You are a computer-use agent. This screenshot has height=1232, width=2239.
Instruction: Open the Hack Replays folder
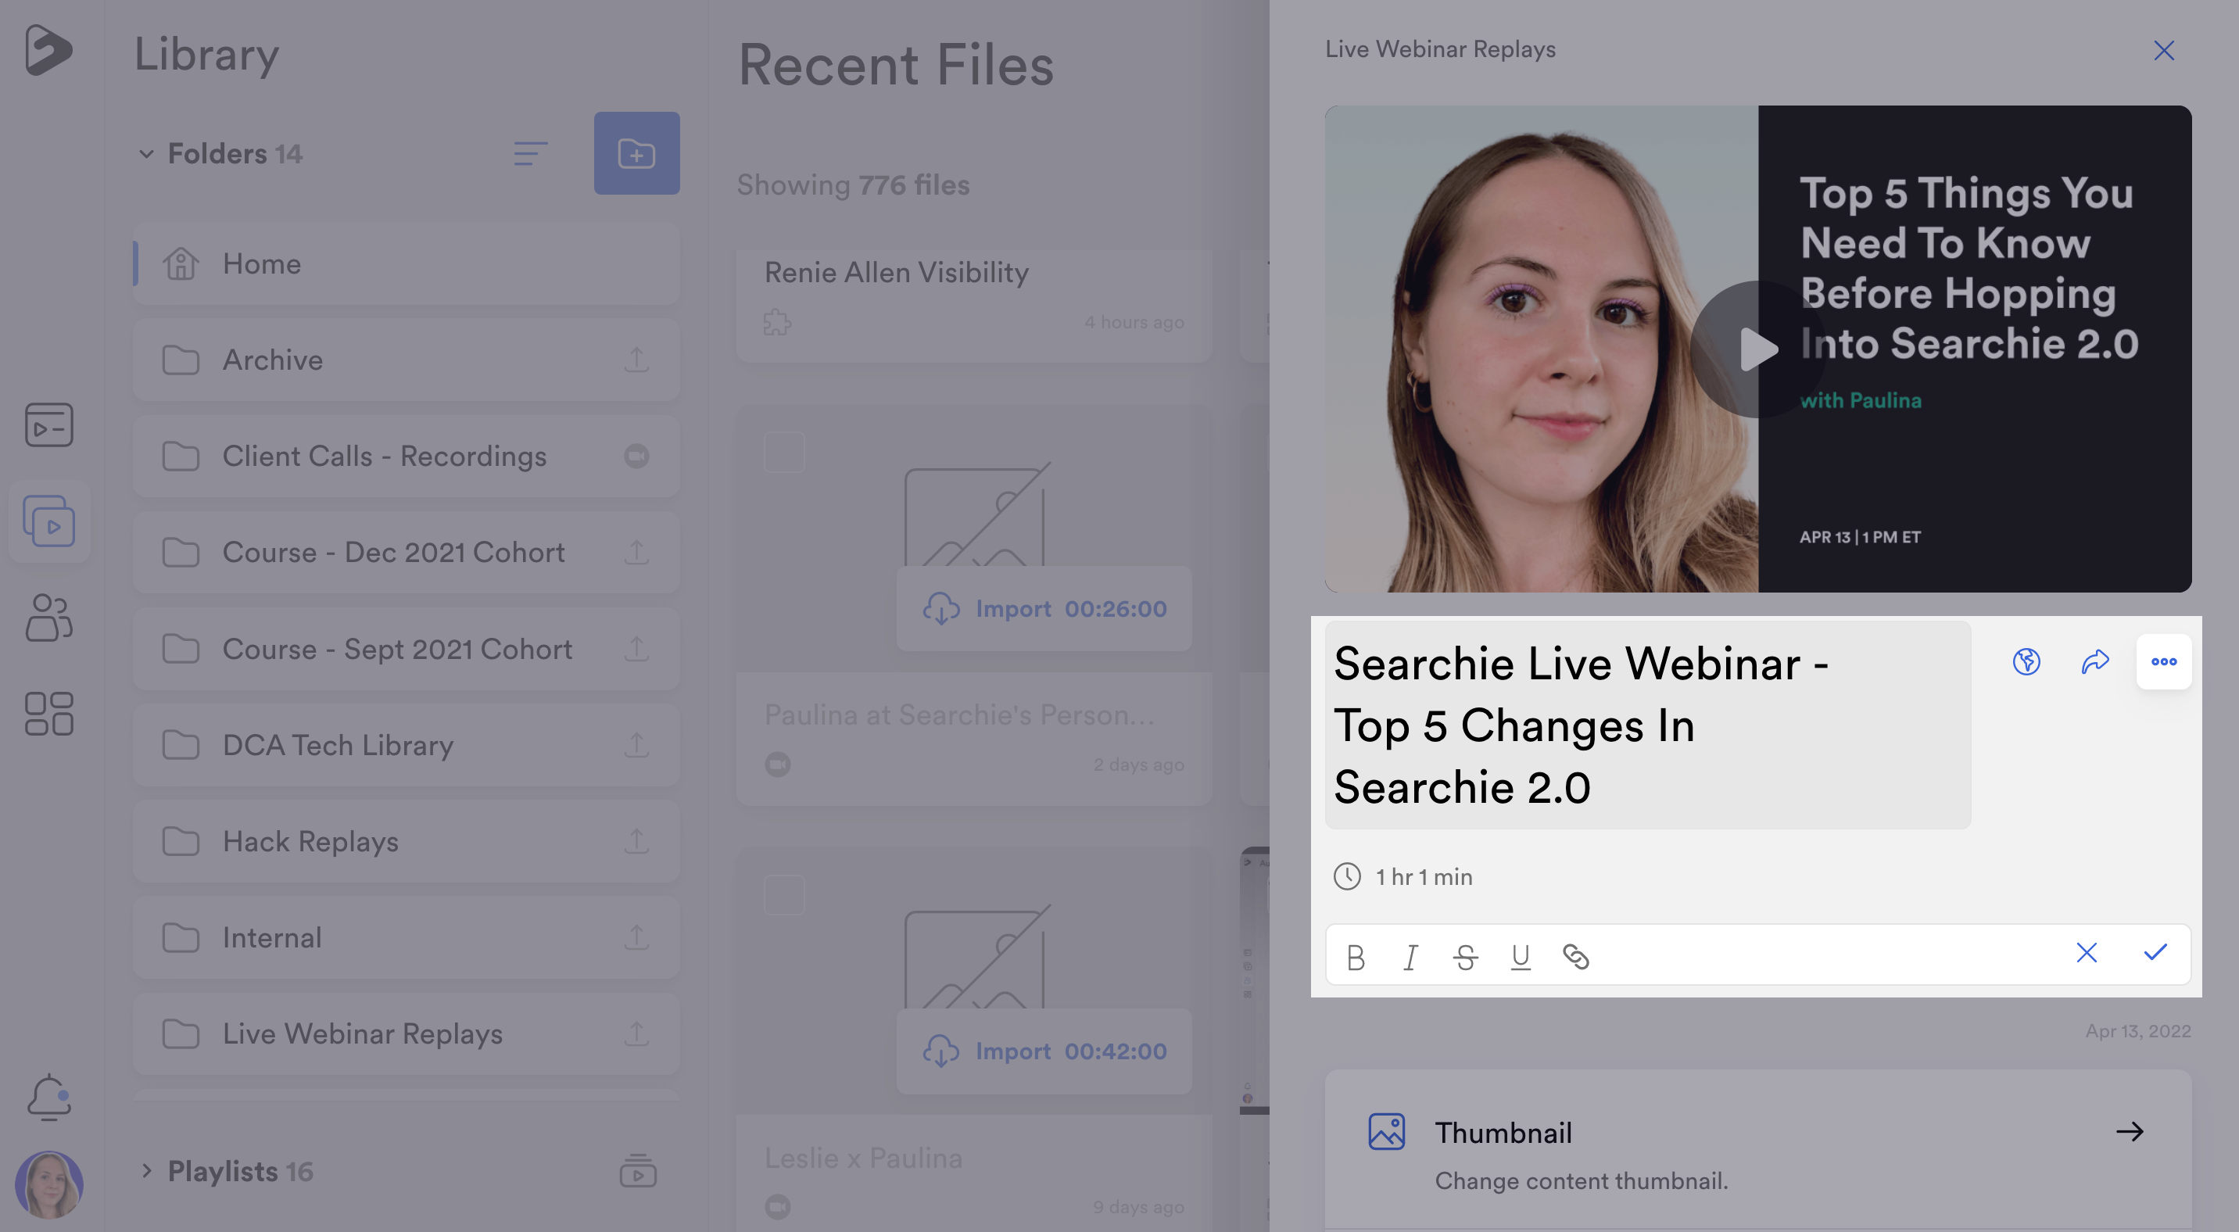tap(406, 841)
